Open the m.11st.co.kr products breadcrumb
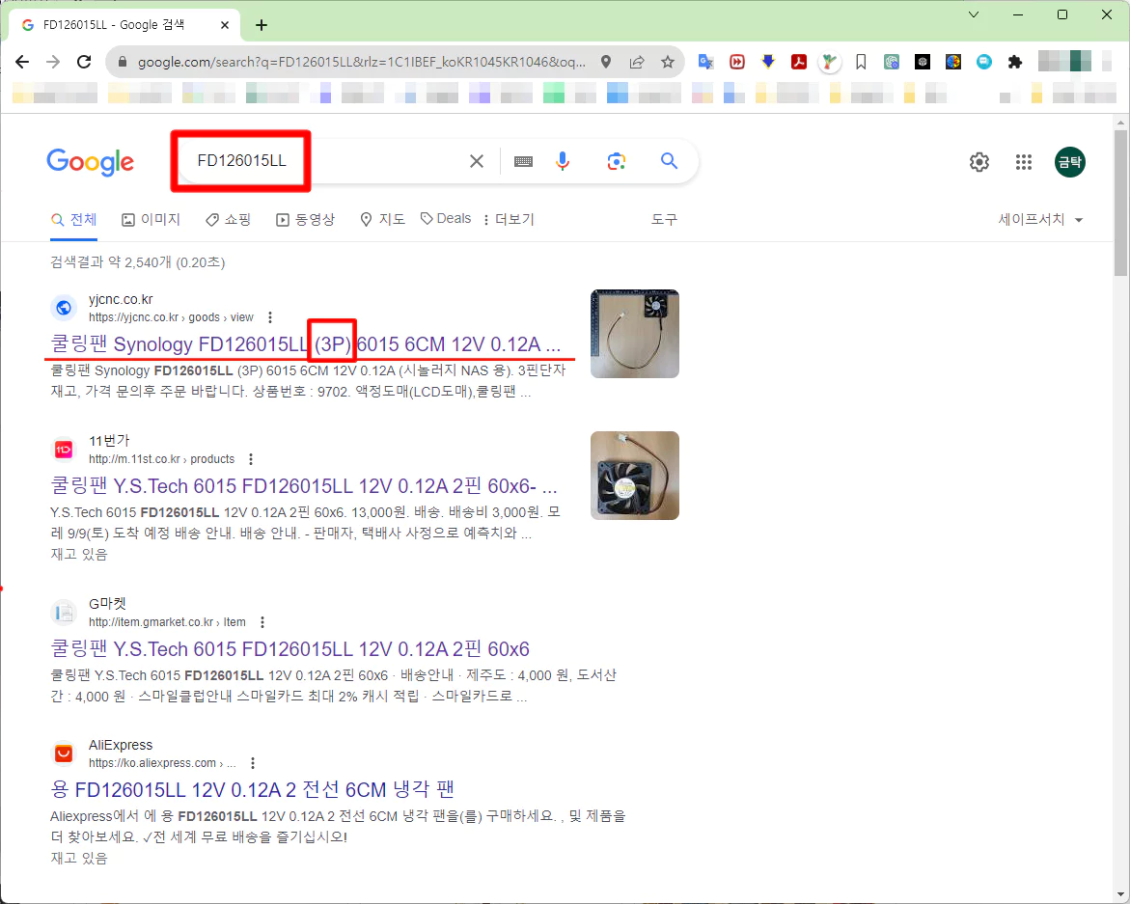 (162, 459)
